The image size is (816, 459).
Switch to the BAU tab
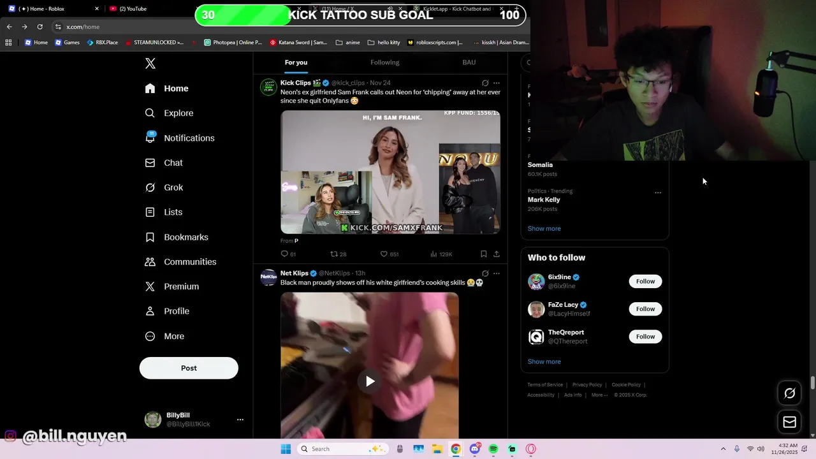coord(469,62)
